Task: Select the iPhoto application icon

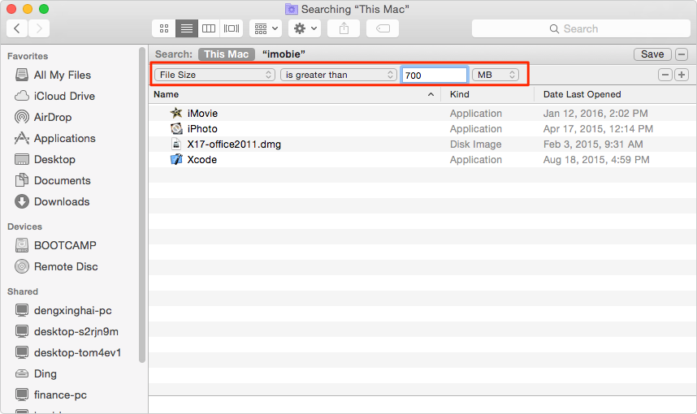Action: (176, 128)
